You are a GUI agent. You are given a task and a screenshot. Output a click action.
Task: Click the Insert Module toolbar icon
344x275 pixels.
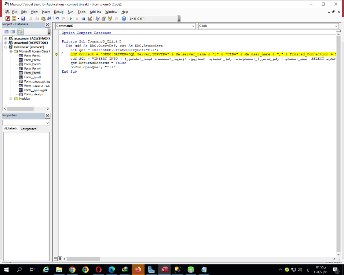pos(14,19)
